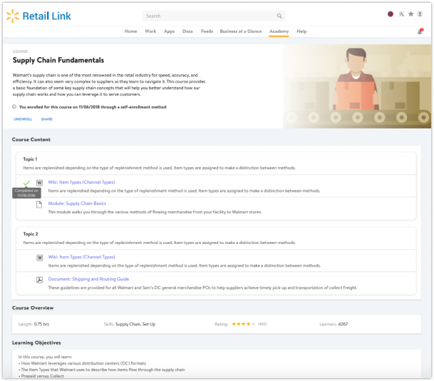Open Wiki: Item Types link in Topic 2
434x381 pixels.
(82, 257)
